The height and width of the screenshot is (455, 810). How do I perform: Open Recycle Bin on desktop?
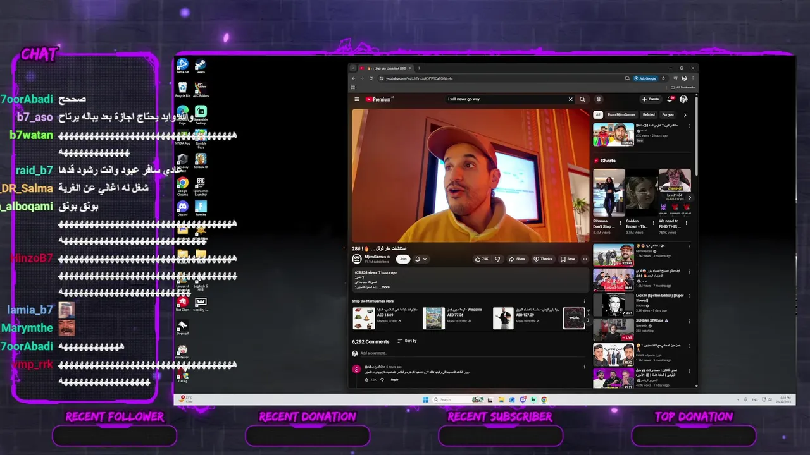(182, 89)
